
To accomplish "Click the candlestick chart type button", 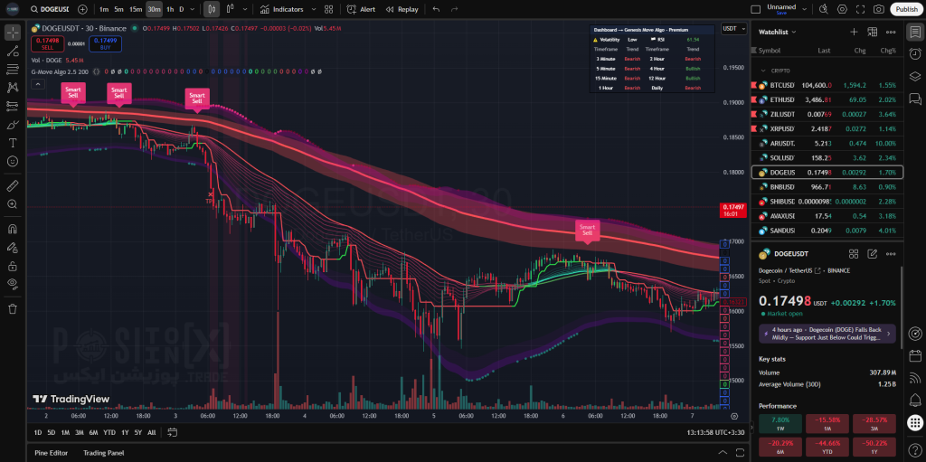I will coord(212,9).
